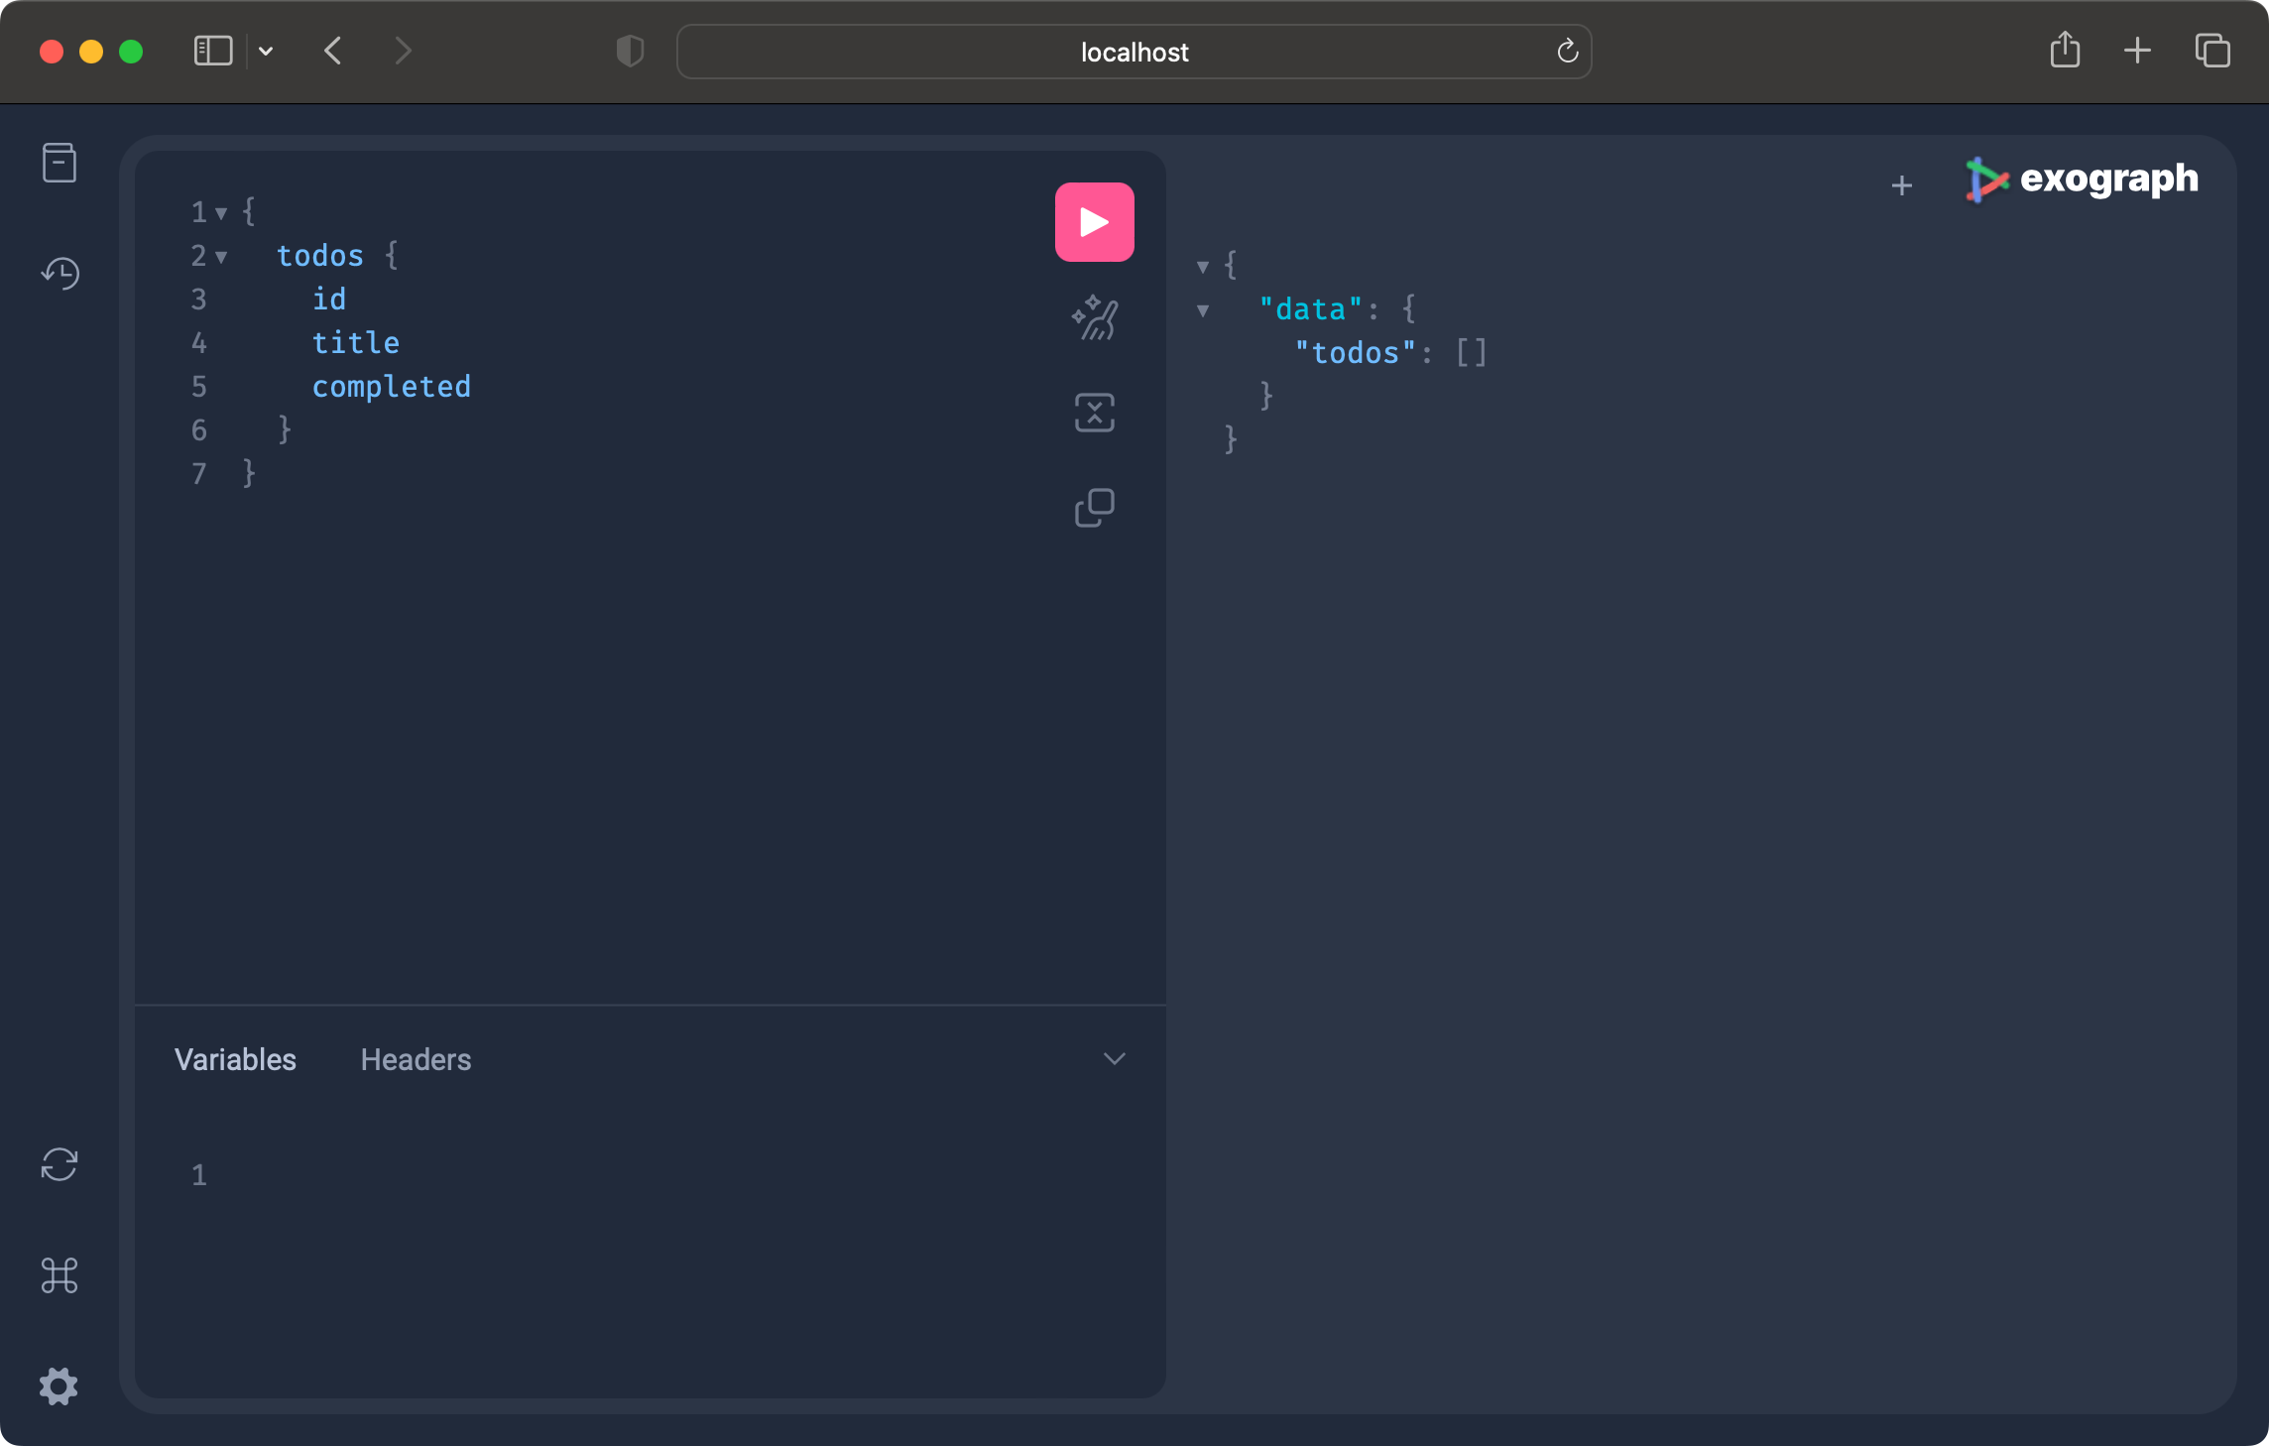Run the query with the pink play button
The width and height of the screenshot is (2269, 1446).
click(x=1094, y=222)
